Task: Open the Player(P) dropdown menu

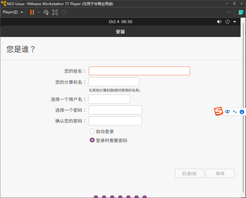Action: (13, 12)
